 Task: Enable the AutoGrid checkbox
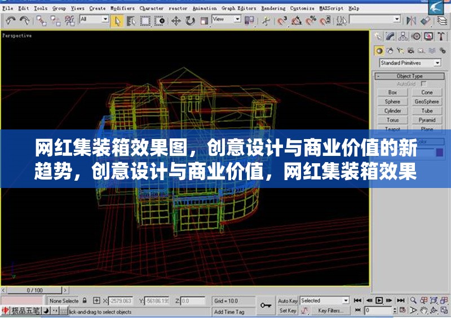click(x=424, y=84)
